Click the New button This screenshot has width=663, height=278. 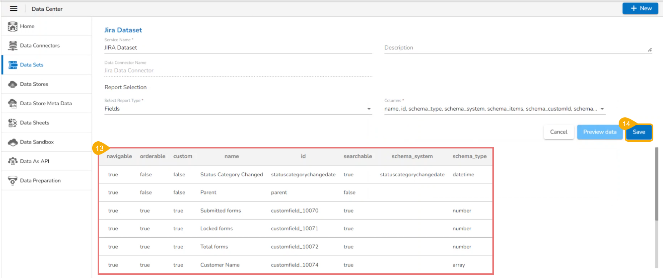(x=640, y=8)
